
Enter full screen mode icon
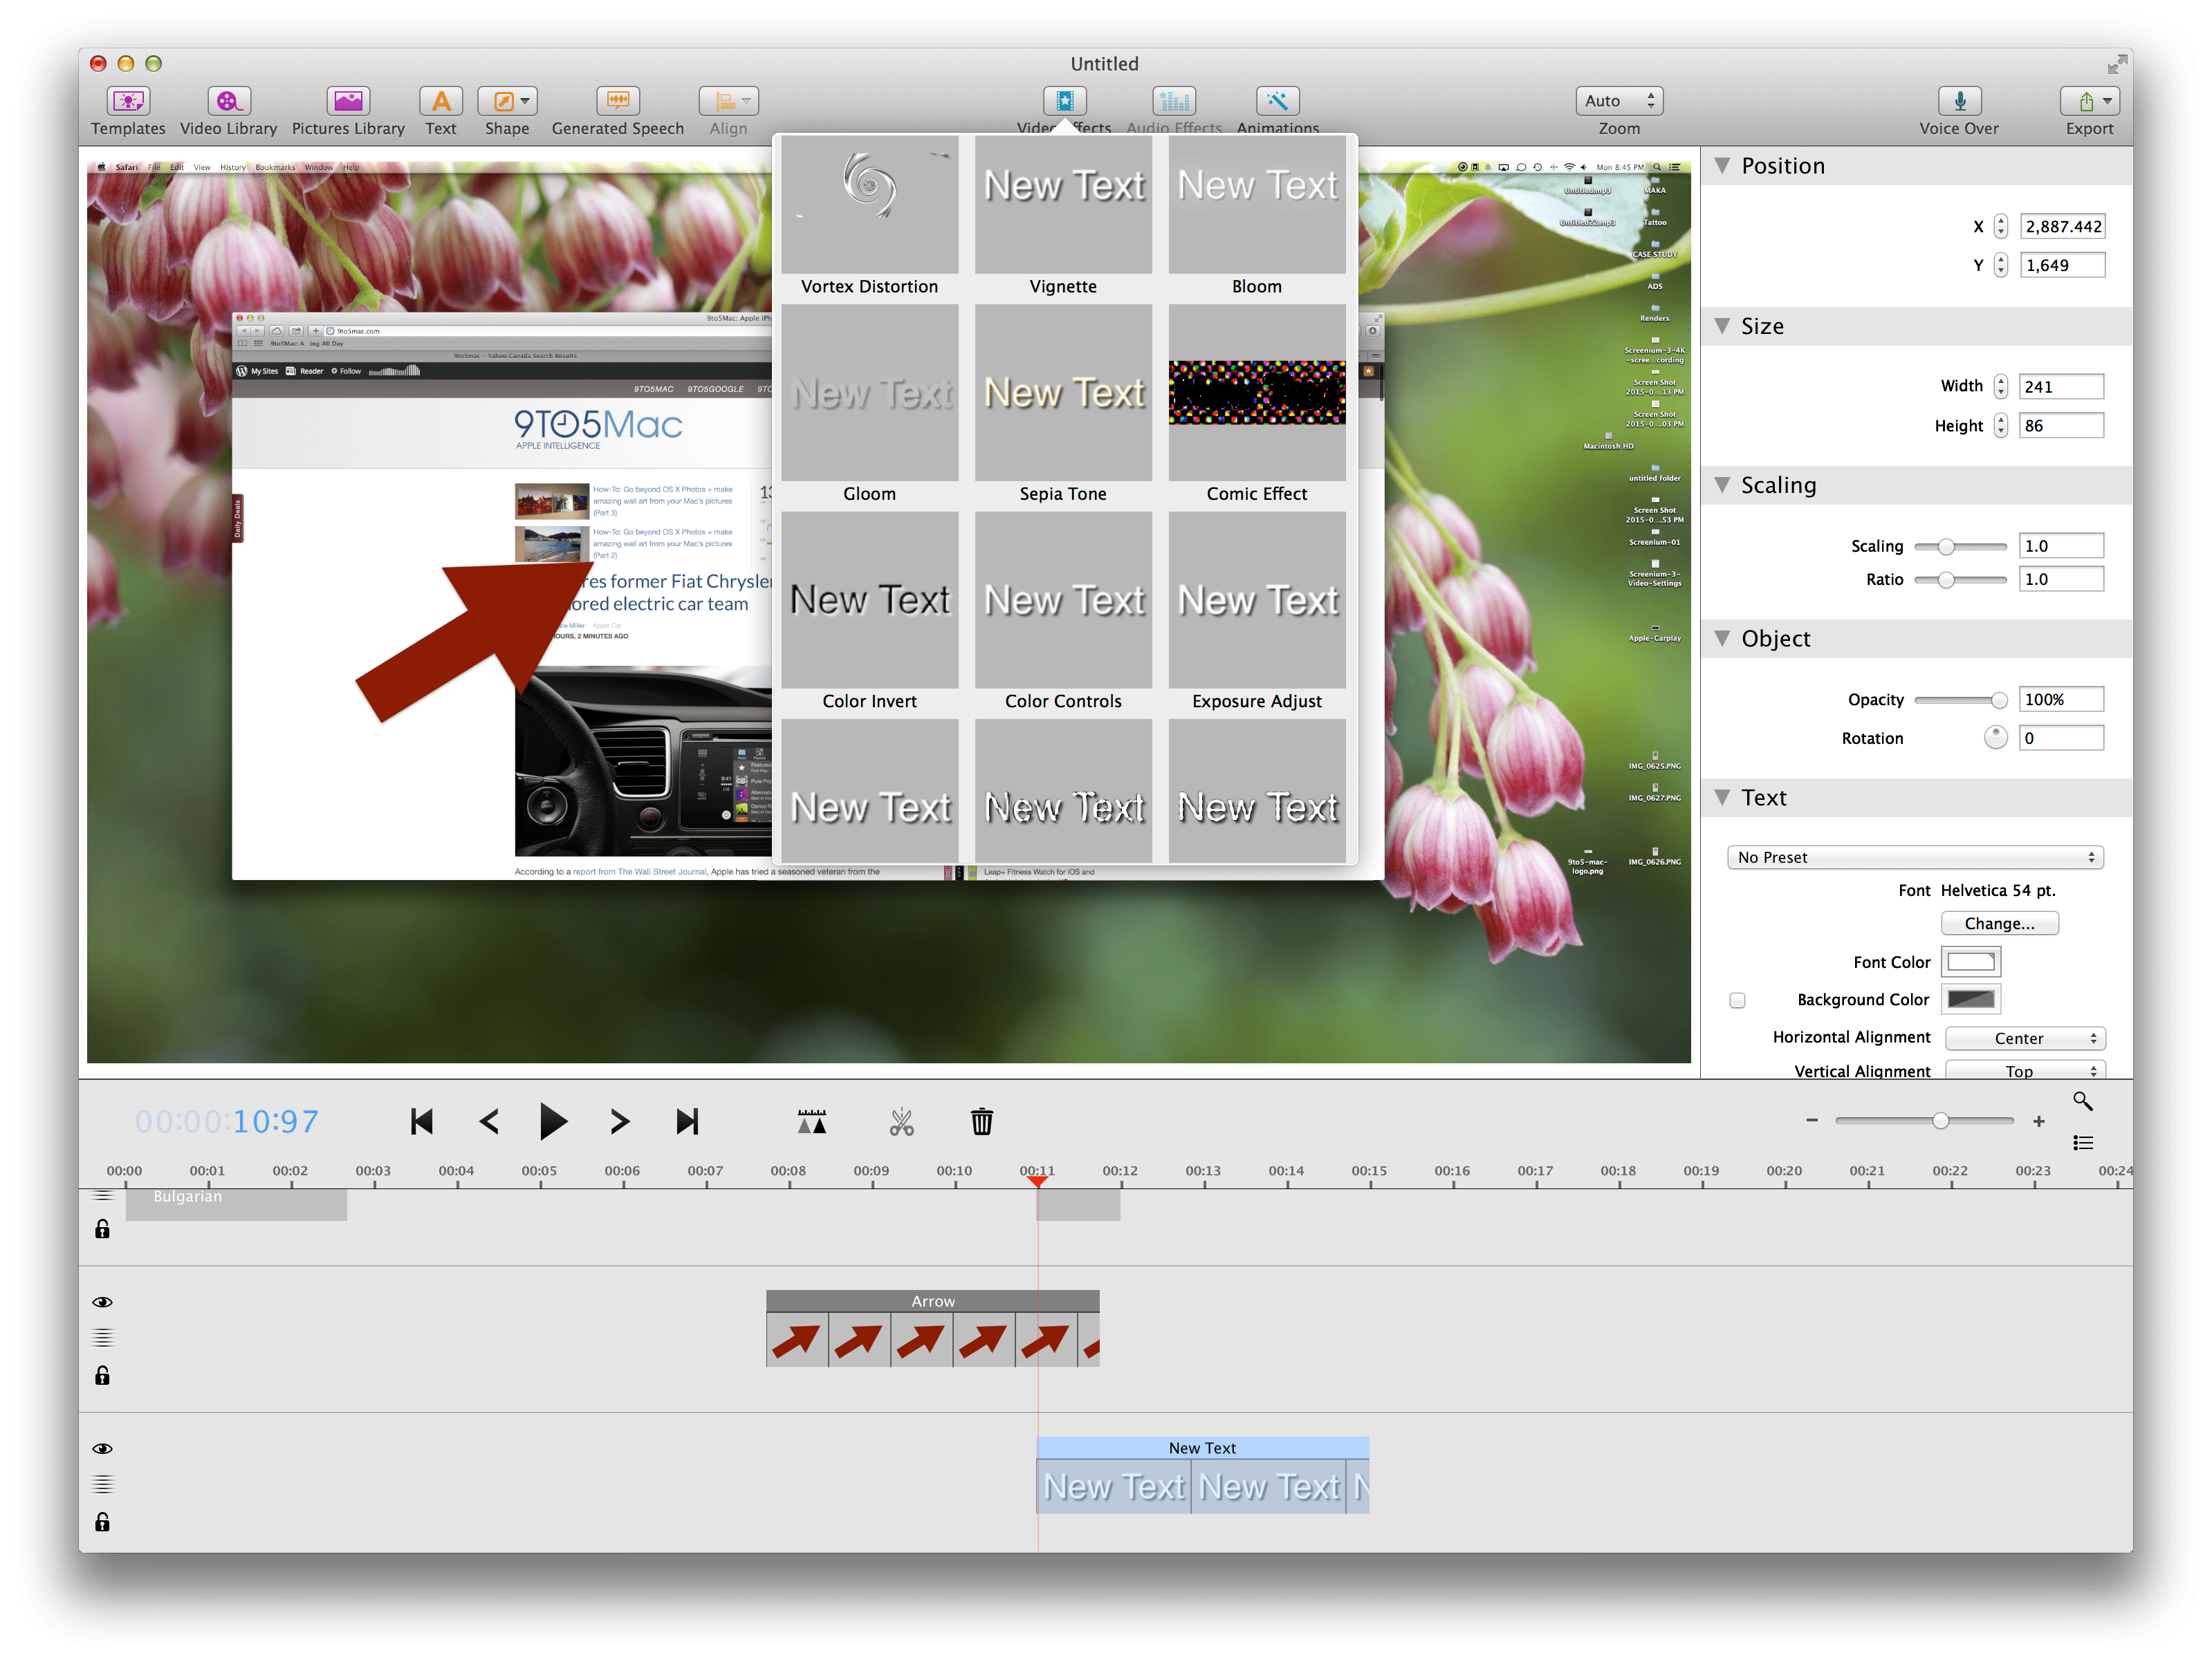point(2116,65)
